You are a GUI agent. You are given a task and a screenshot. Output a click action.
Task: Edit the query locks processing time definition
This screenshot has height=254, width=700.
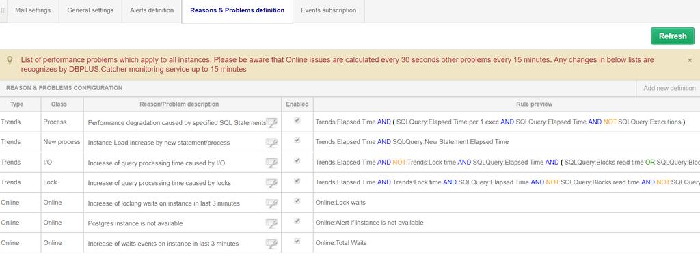271,183
